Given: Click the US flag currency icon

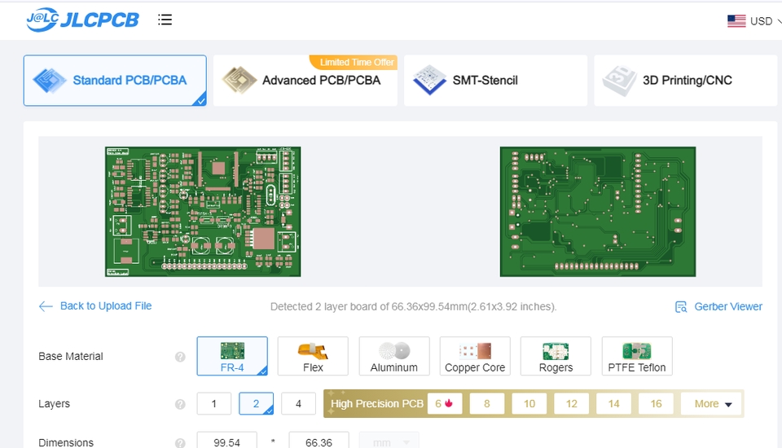Looking at the screenshot, I should (736, 21).
